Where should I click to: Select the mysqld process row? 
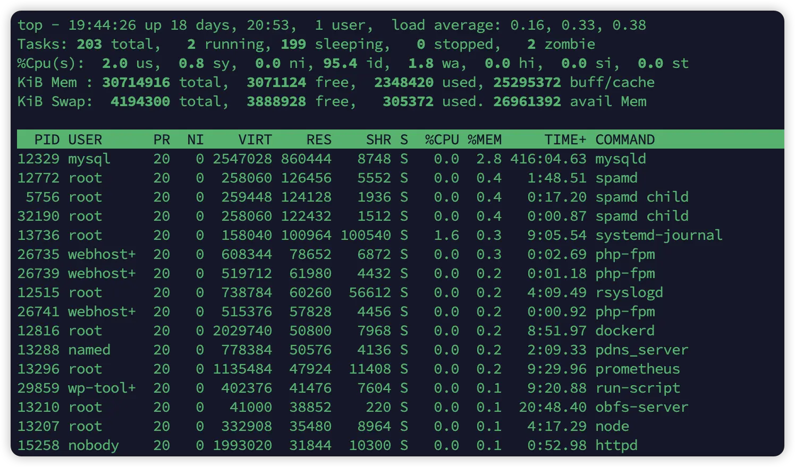(620, 159)
